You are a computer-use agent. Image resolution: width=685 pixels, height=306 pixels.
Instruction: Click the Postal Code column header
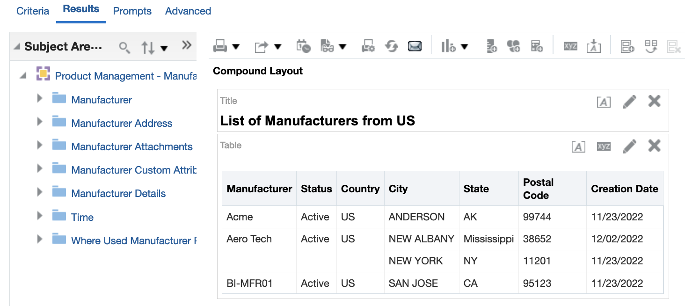point(538,189)
